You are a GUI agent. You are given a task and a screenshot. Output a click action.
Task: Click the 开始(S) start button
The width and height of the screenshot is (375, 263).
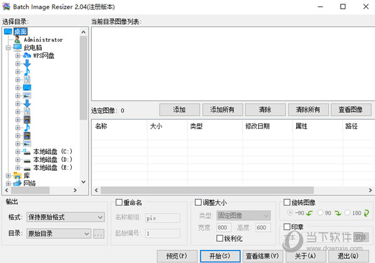coord(220,256)
